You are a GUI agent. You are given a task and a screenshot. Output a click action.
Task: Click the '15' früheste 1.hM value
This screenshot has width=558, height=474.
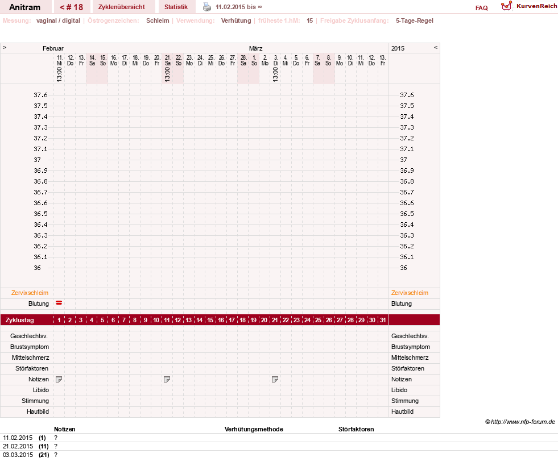309,20
